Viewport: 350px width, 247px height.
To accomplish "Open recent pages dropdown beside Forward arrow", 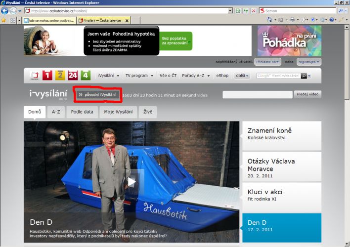I will [x=20, y=11].
